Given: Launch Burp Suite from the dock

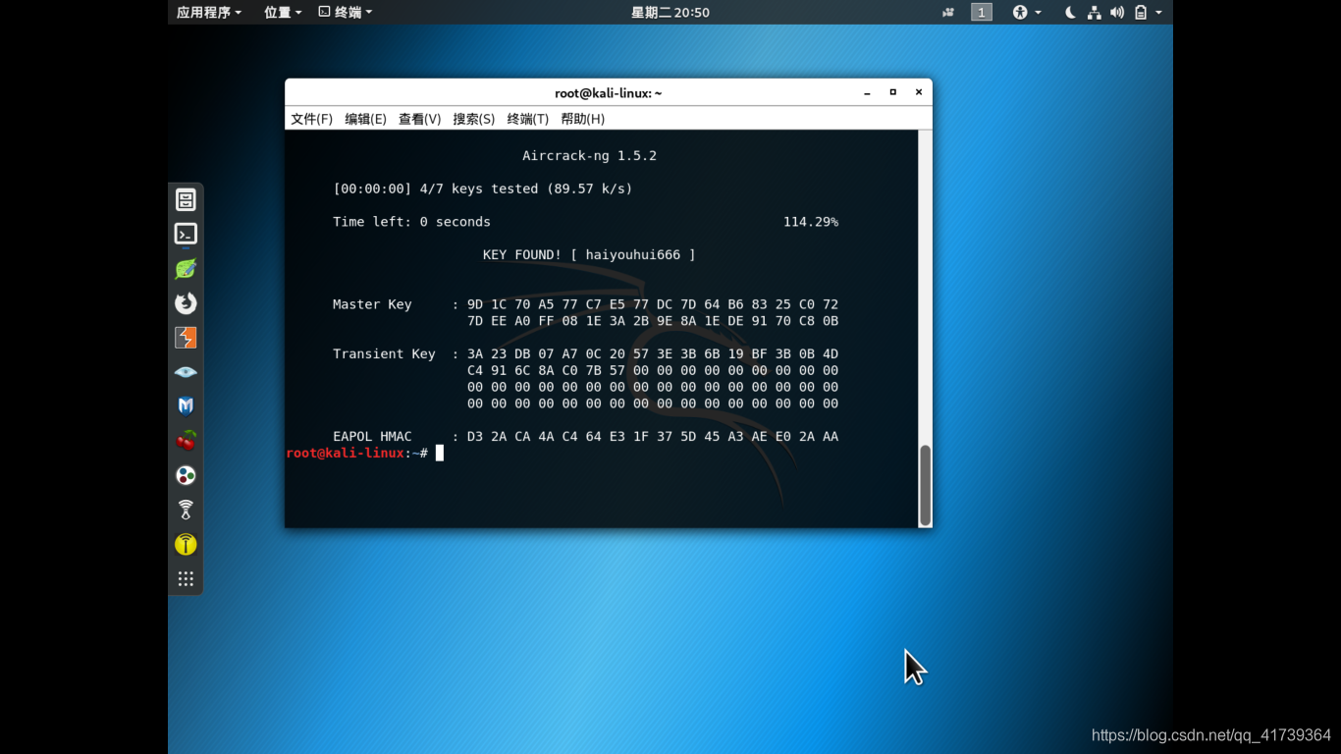Looking at the screenshot, I should [186, 338].
